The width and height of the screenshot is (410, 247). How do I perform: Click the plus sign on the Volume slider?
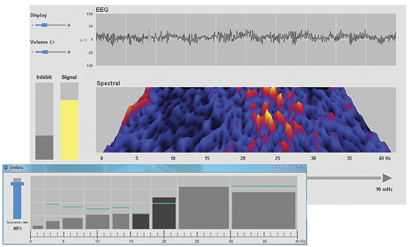pos(69,52)
